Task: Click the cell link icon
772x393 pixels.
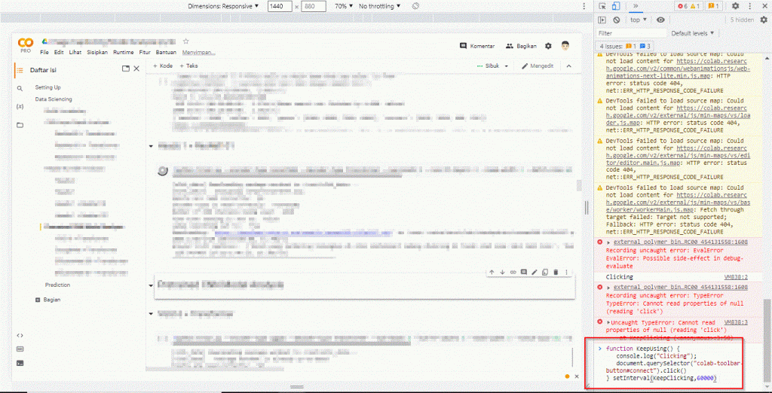Action: (x=513, y=272)
